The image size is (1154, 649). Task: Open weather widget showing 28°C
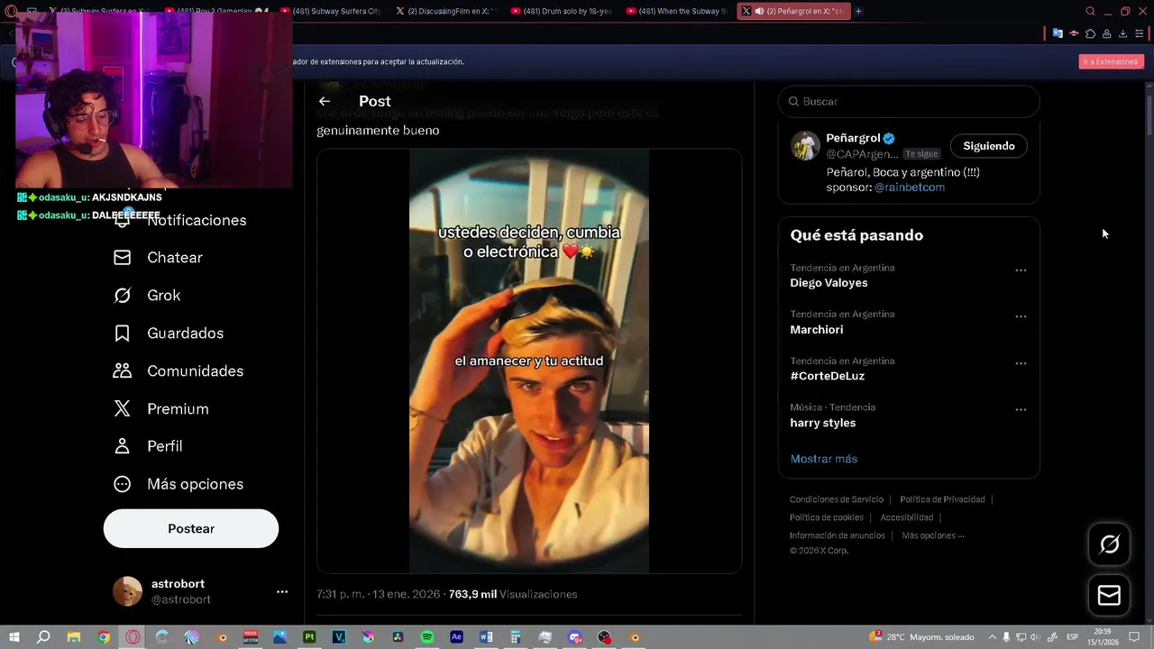(x=921, y=637)
